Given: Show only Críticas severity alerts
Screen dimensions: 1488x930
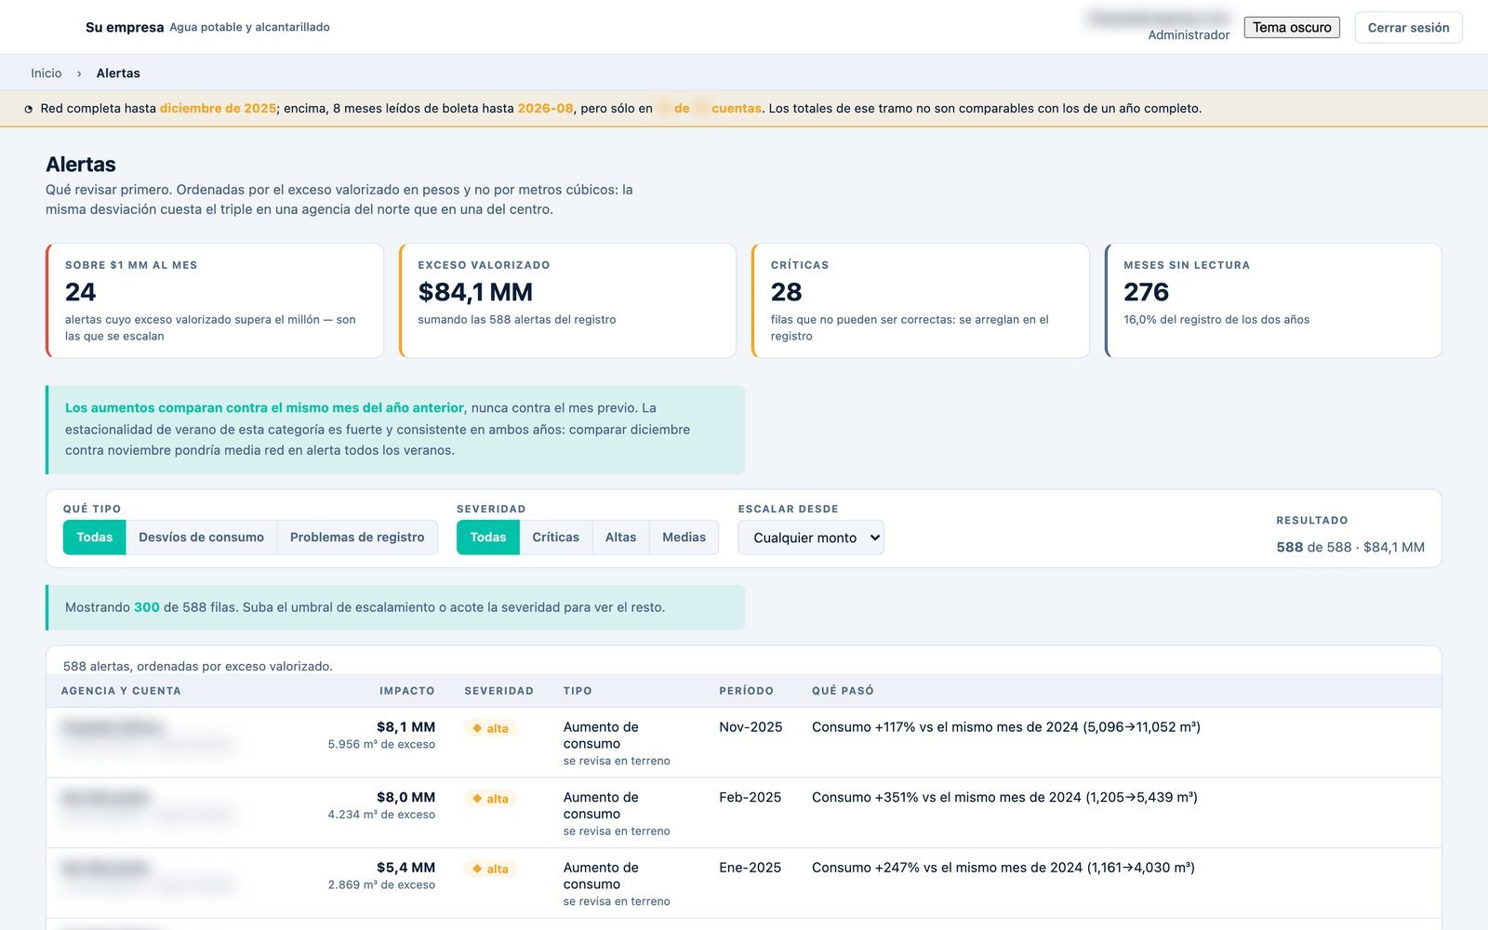Looking at the screenshot, I should click(x=556, y=538).
